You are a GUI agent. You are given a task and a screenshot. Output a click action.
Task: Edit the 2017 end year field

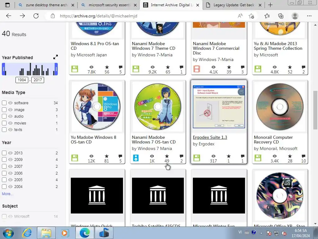[x=38, y=80]
